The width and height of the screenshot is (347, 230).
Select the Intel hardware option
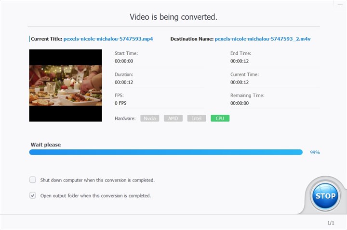(x=197, y=118)
